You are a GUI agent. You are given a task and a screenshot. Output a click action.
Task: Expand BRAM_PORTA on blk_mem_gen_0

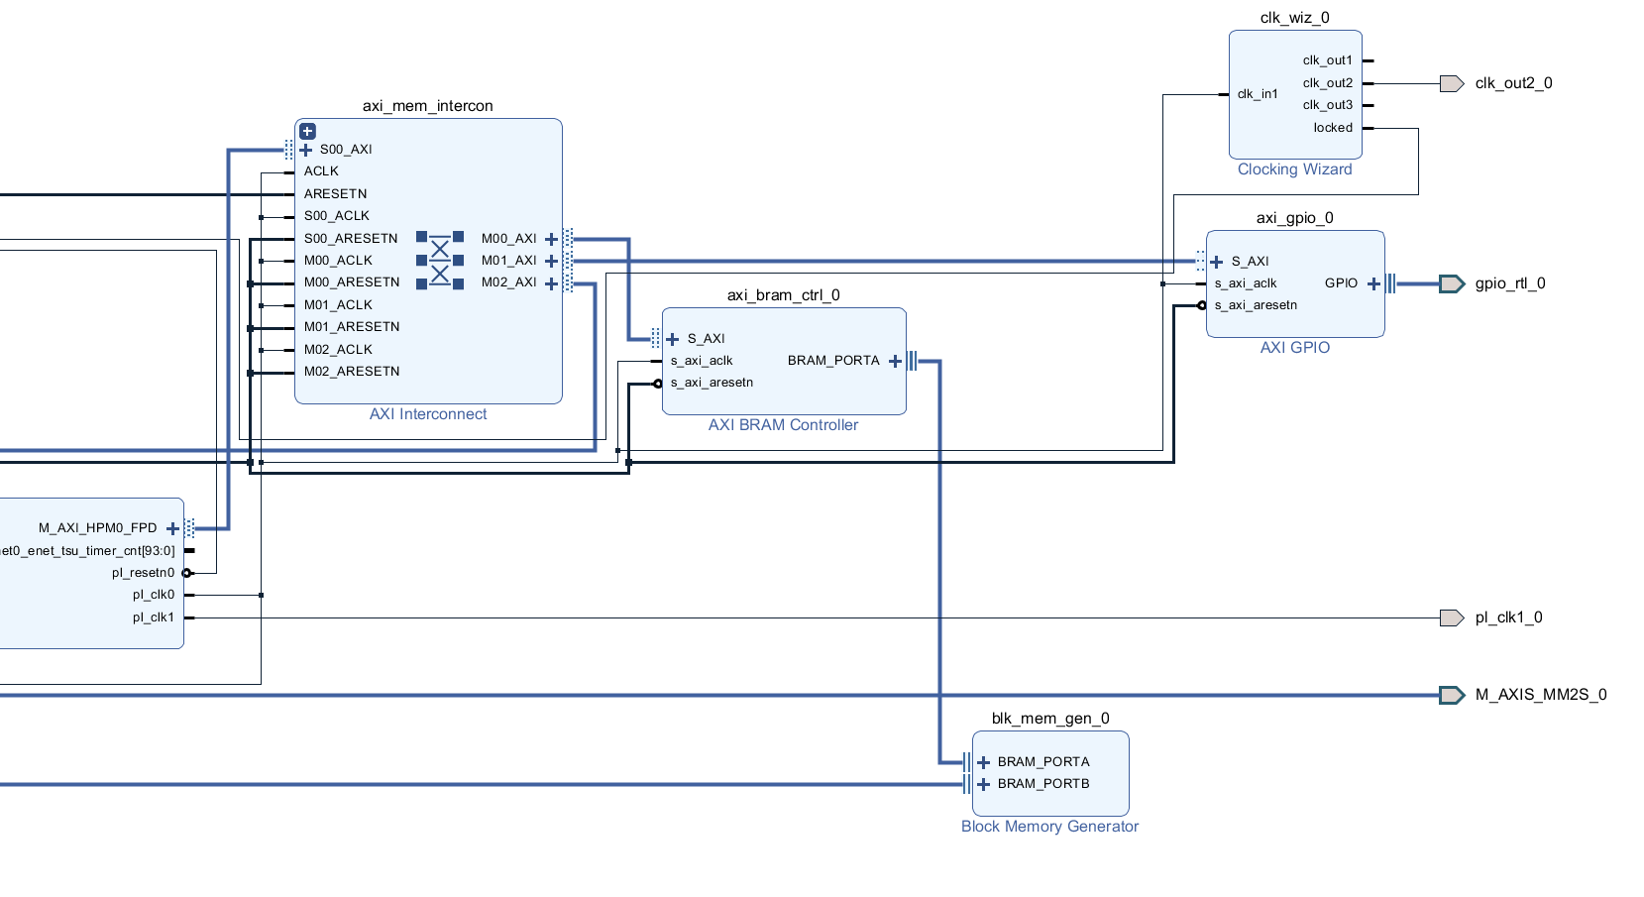pyautogui.click(x=984, y=762)
